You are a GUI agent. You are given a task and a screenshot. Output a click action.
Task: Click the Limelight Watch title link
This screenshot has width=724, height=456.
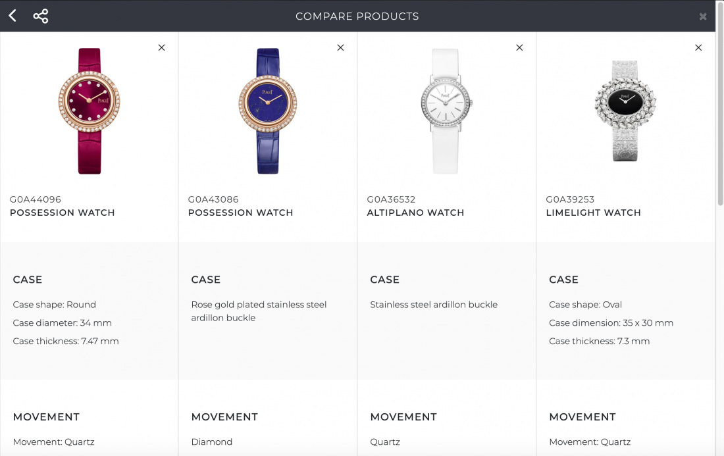coord(593,213)
